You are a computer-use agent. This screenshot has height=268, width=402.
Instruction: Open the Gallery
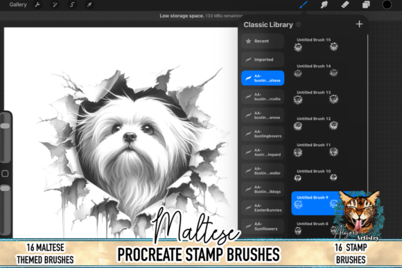pos(18,5)
